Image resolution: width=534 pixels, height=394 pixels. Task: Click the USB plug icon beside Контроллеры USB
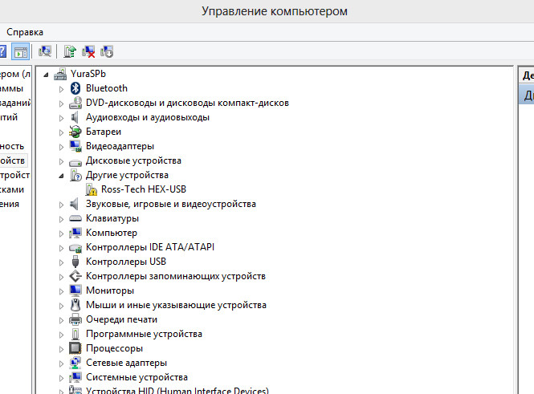tap(75, 262)
